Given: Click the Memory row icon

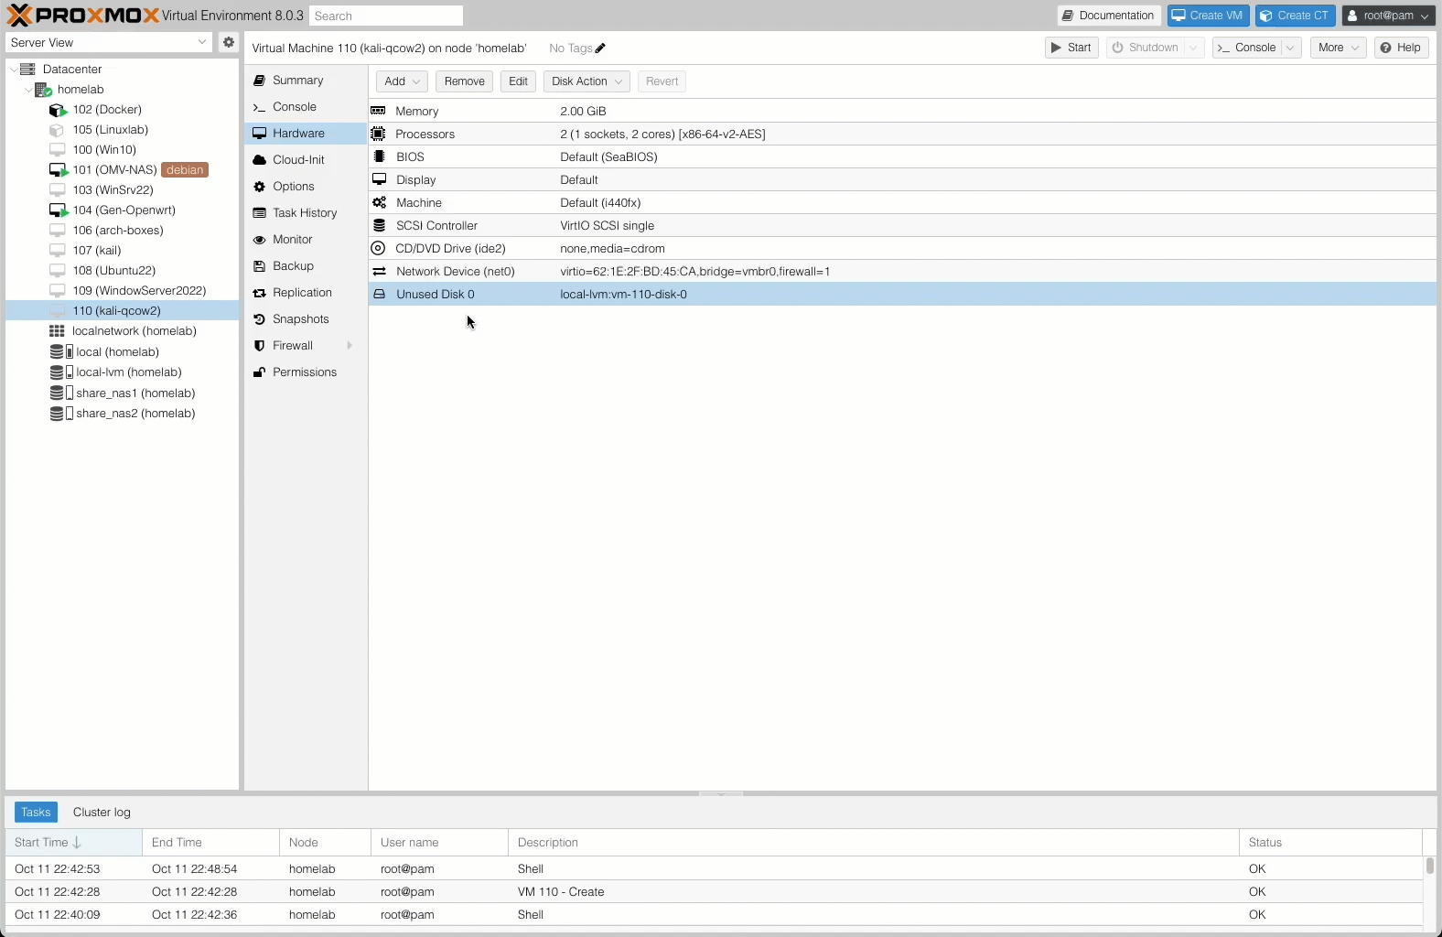Looking at the screenshot, I should click(x=378, y=111).
